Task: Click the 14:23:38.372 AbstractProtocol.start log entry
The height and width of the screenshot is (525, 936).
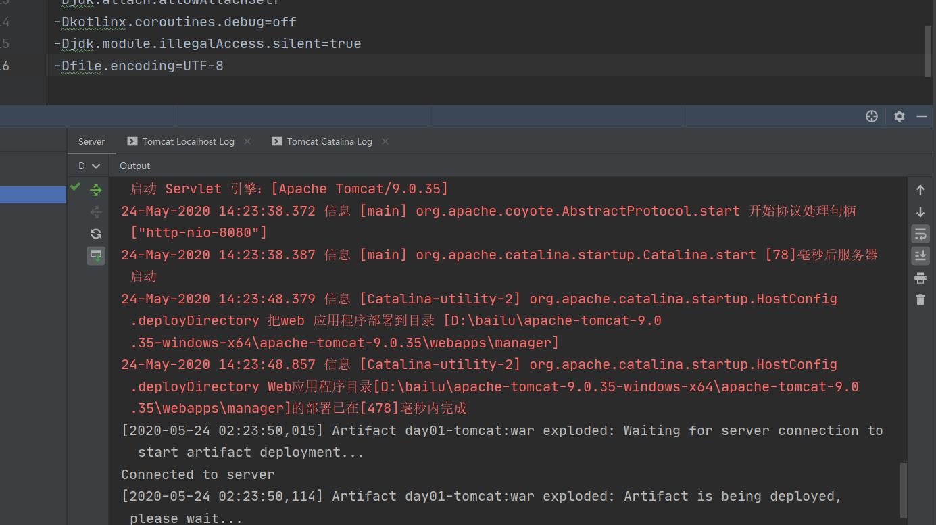Action: coord(489,222)
